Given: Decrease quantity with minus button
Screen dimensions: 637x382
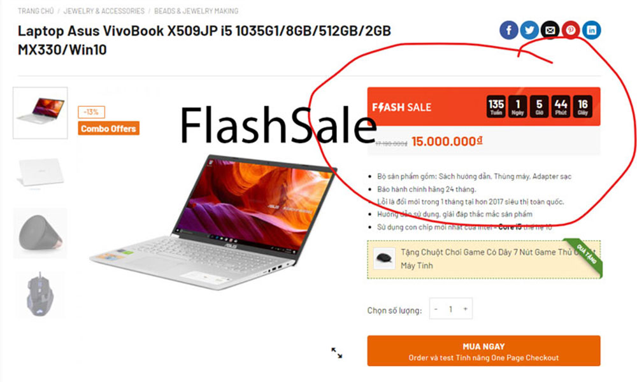Looking at the screenshot, I should tap(436, 309).
